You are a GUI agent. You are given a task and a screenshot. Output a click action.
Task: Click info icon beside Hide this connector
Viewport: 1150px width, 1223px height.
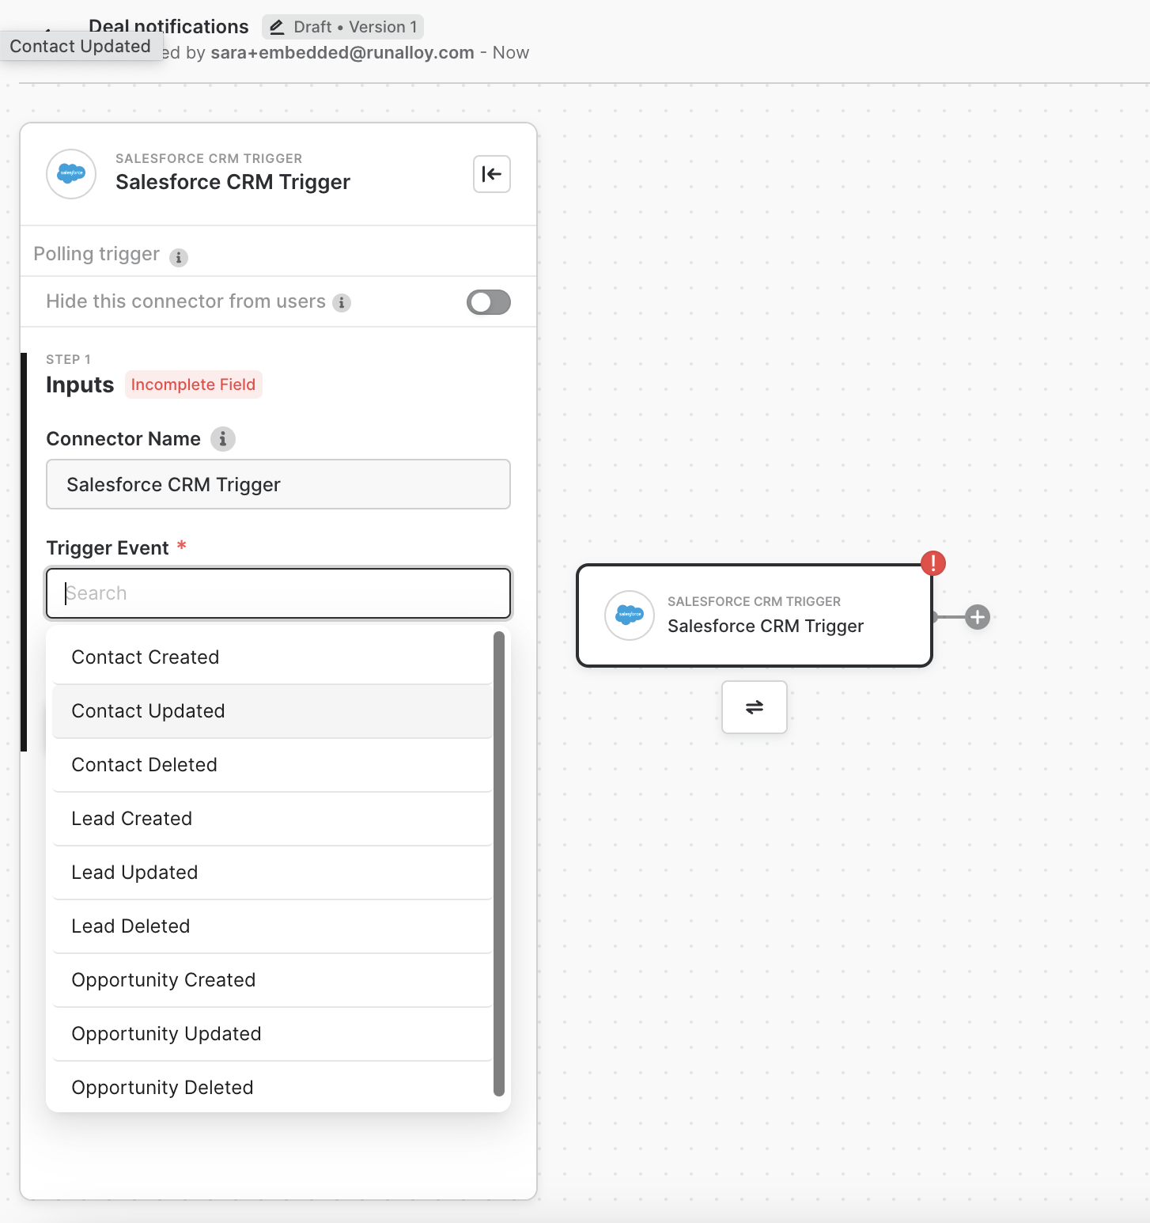pyautogui.click(x=342, y=303)
